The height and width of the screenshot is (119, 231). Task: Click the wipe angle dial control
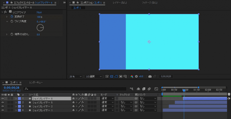[40, 28]
